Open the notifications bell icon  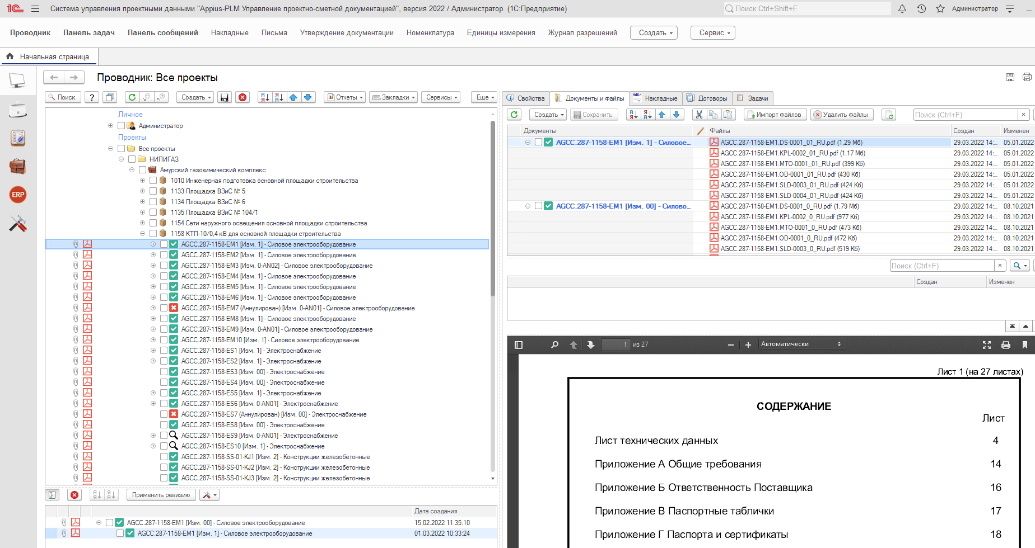(x=902, y=9)
